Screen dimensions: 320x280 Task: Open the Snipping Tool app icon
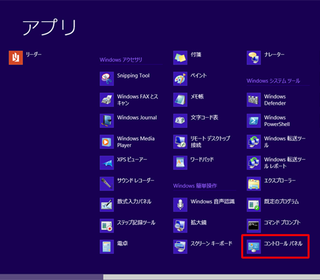click(107, 79)
